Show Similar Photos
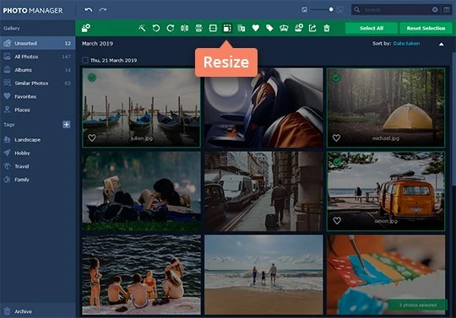Image resolution: width=456 pixels, height=318 pixels. (37, 84)
